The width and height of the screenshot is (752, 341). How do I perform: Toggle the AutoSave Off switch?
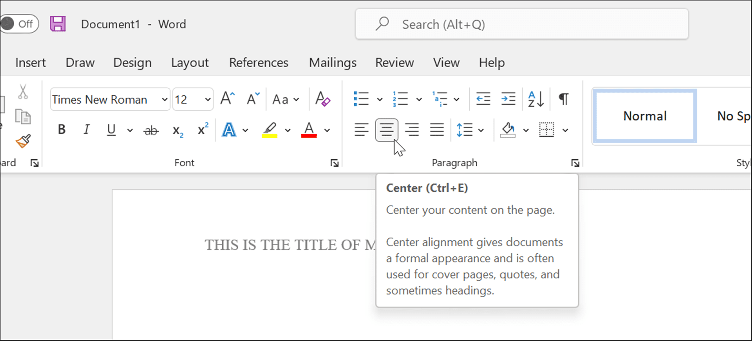20,23
